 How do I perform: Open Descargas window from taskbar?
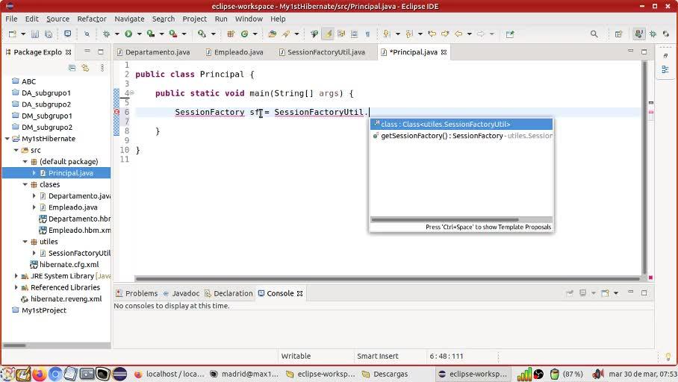point(385,375)
